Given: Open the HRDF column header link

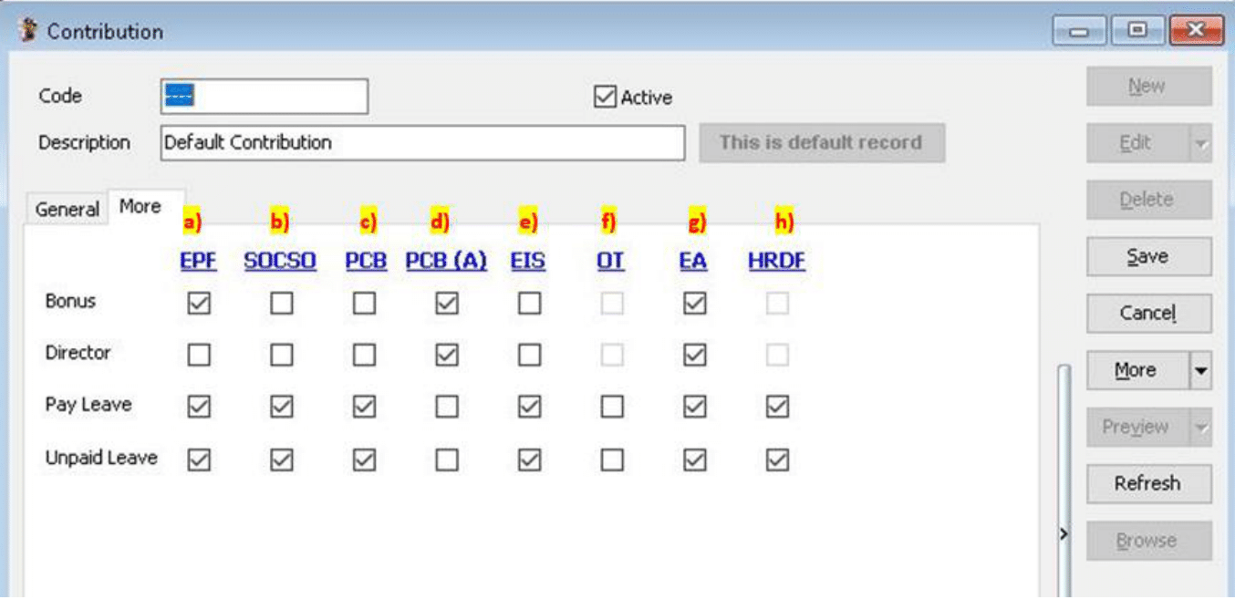Looking at the screenshot, I should (776, 261).
